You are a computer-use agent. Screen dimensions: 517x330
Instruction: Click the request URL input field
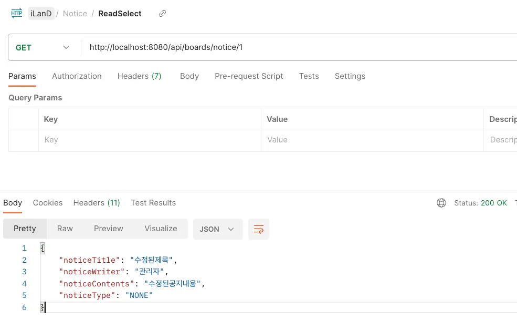294,47
